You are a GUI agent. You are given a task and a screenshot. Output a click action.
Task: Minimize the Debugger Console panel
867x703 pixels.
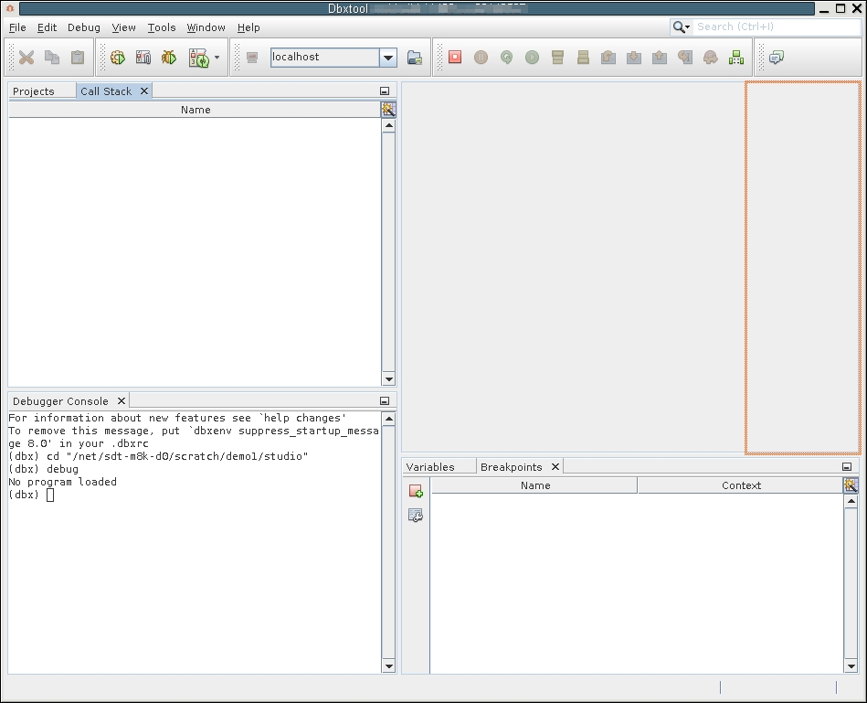(x=385, y=400)
